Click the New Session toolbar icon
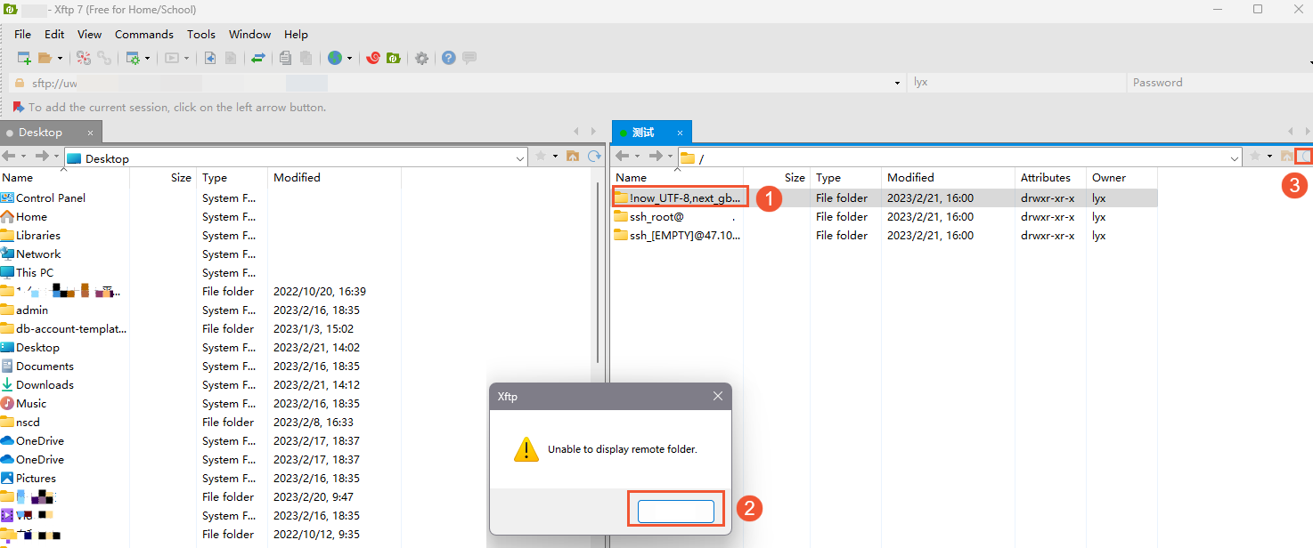Image resolution: width=1313 pixels, height=548 pixels. [x=24, y=58]
